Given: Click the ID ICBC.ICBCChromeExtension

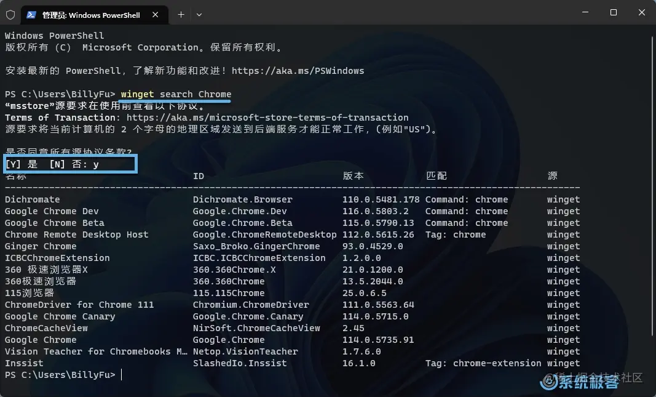Looking at the screenshot, I should (259, 258).
